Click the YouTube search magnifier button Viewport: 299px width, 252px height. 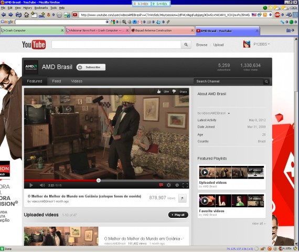coord(186,45)
